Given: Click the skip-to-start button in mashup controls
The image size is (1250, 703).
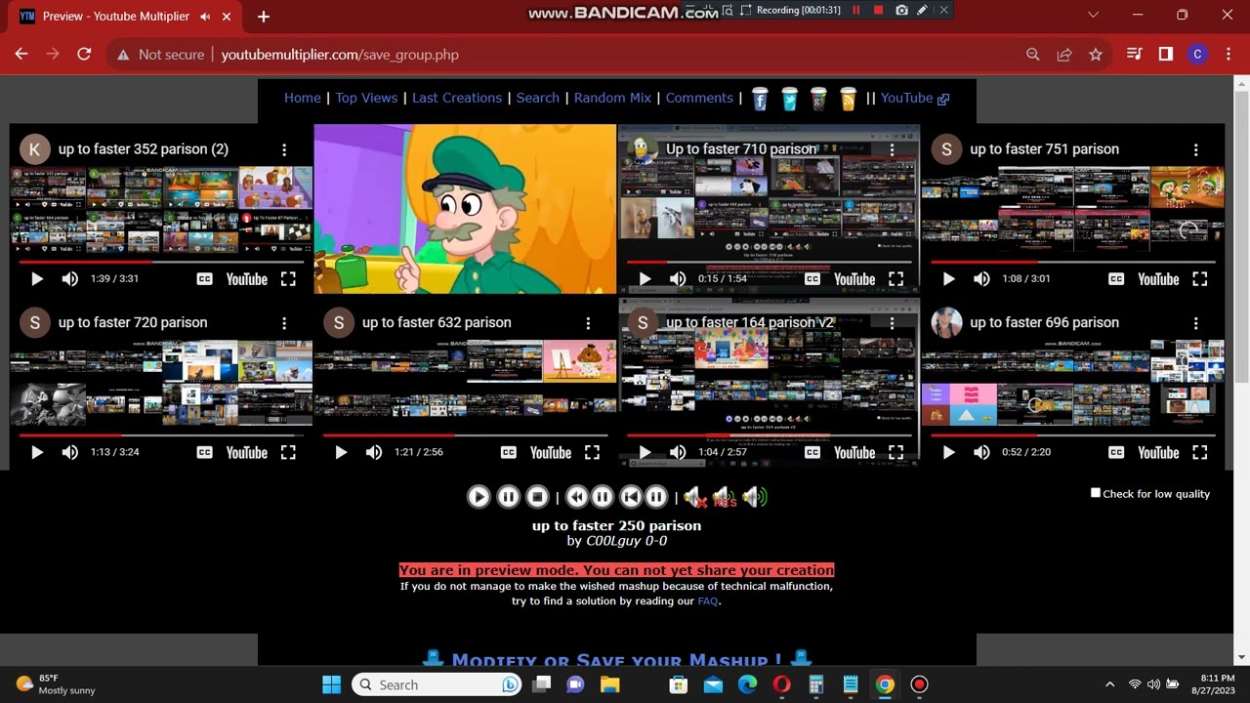Looking at the screenshot, I should point(631,497).
